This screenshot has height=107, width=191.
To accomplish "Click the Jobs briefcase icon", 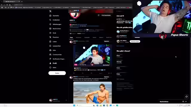I will [50, 50].
